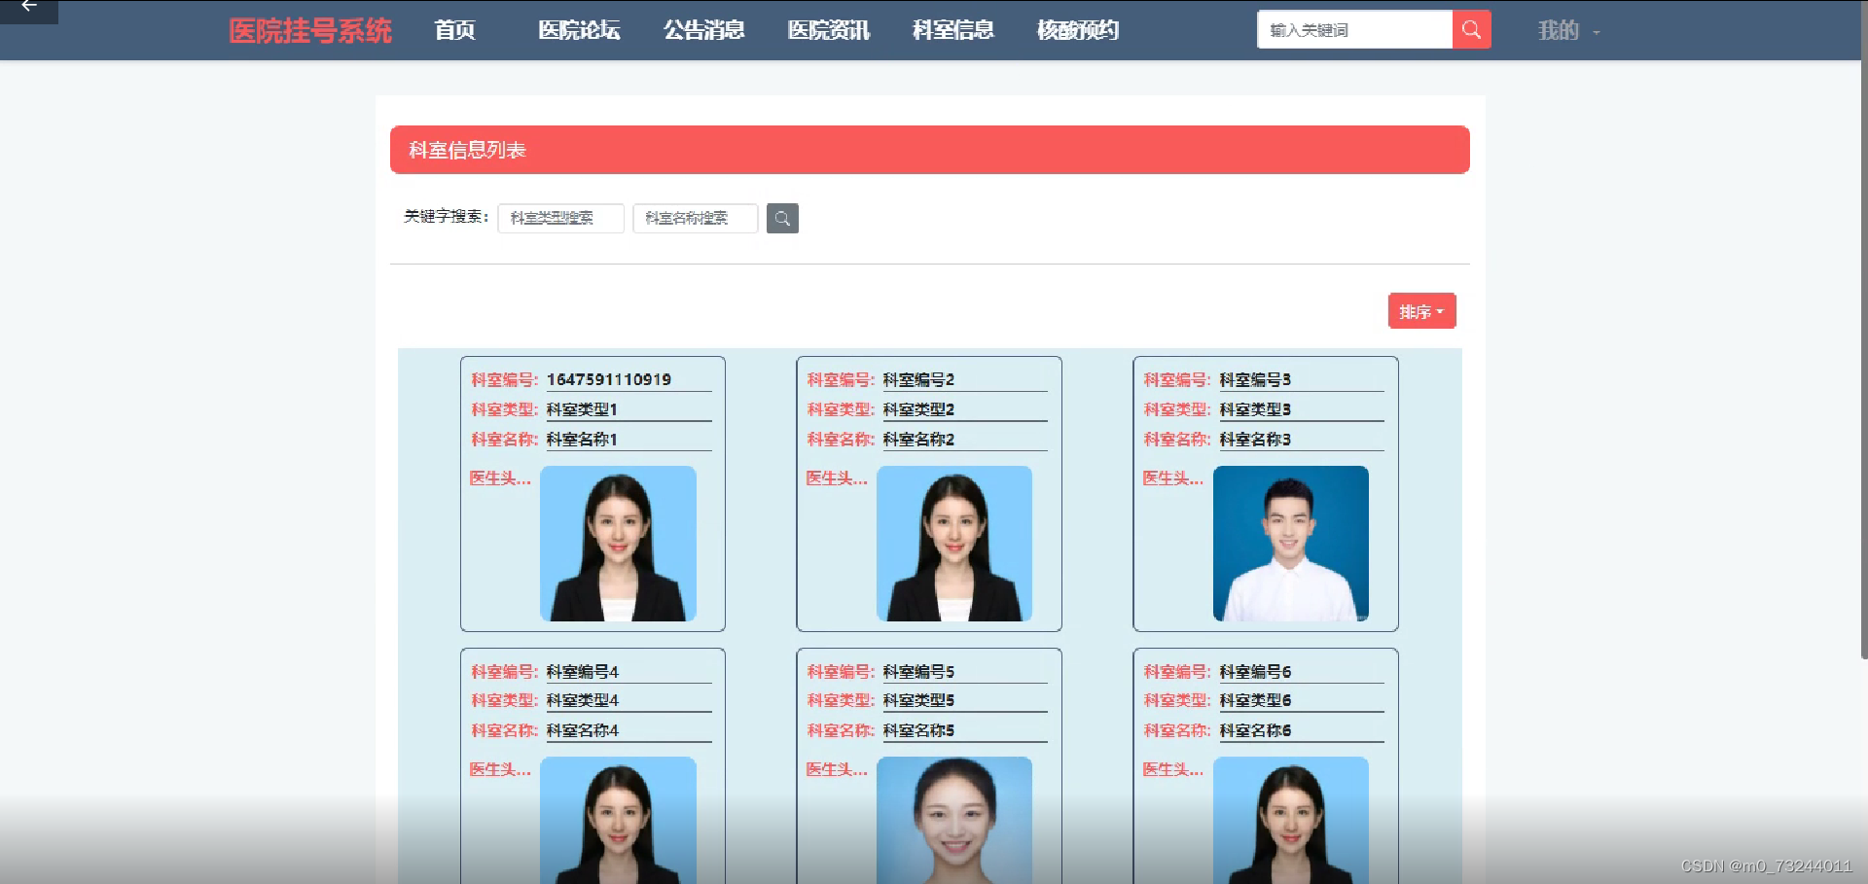The image size is (1868, 884).
Task: Click the 科室信息列表 header banner
Action: (930, 150)
